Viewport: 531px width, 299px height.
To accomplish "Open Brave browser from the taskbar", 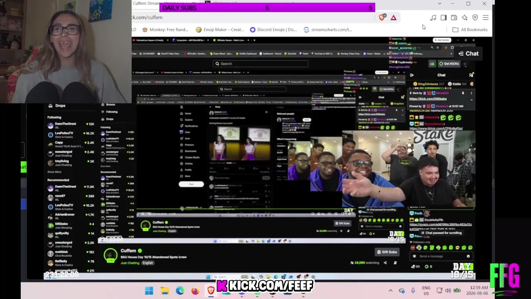I will (x=211, y=291).
